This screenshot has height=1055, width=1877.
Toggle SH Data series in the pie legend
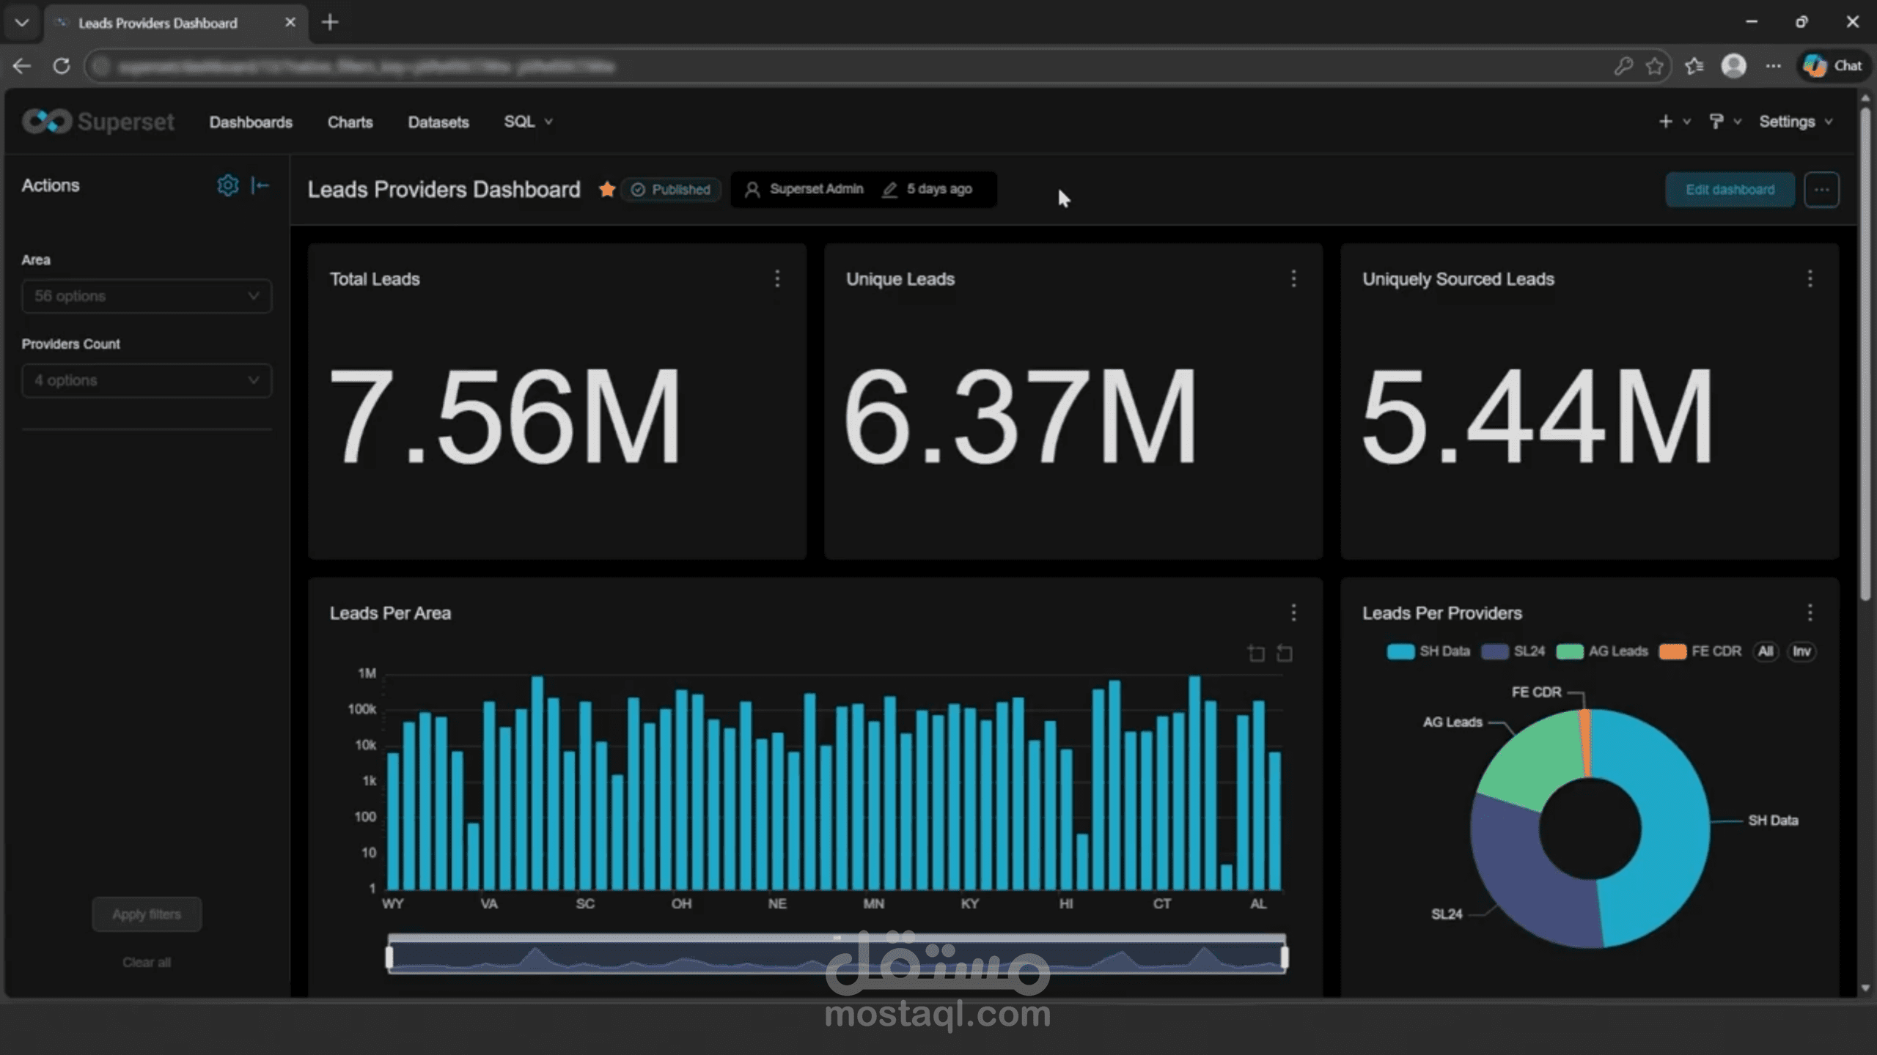click(1428, 651)
